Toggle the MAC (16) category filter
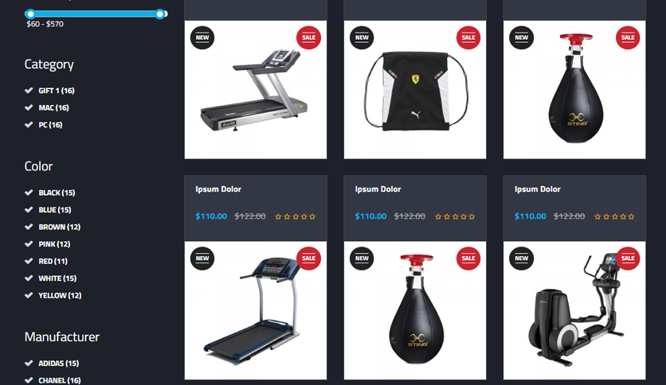 click(x=47, y=107)
